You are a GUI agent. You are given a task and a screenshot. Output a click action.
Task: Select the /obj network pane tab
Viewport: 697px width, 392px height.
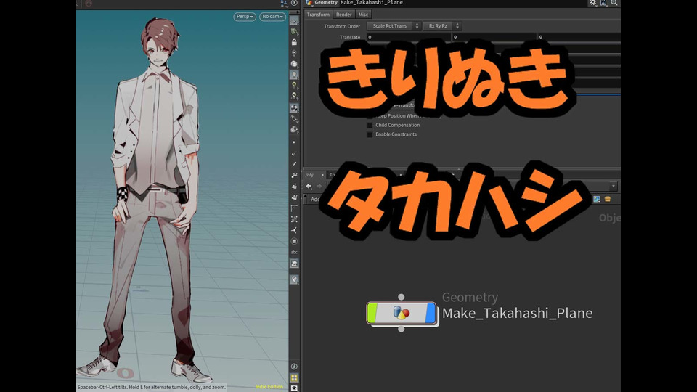point(312,175)
